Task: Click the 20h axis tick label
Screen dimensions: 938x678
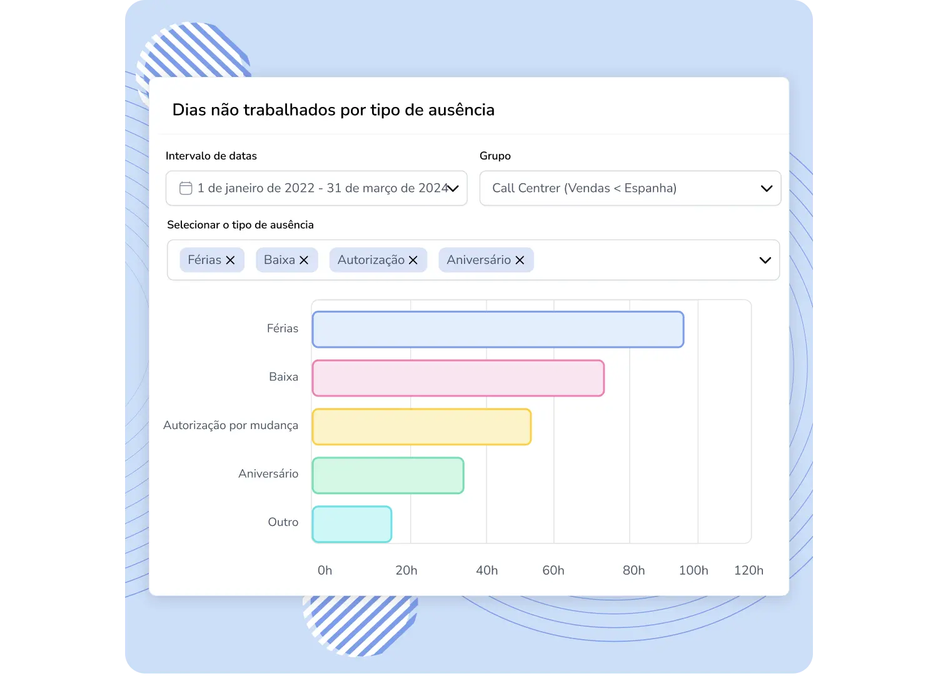Action: (x=406, y=570)
